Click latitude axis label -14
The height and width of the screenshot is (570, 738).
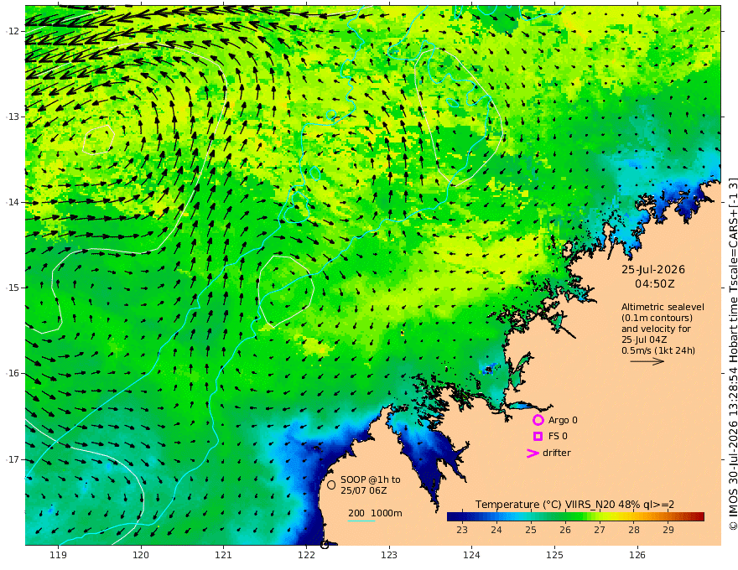pos(13,202)
